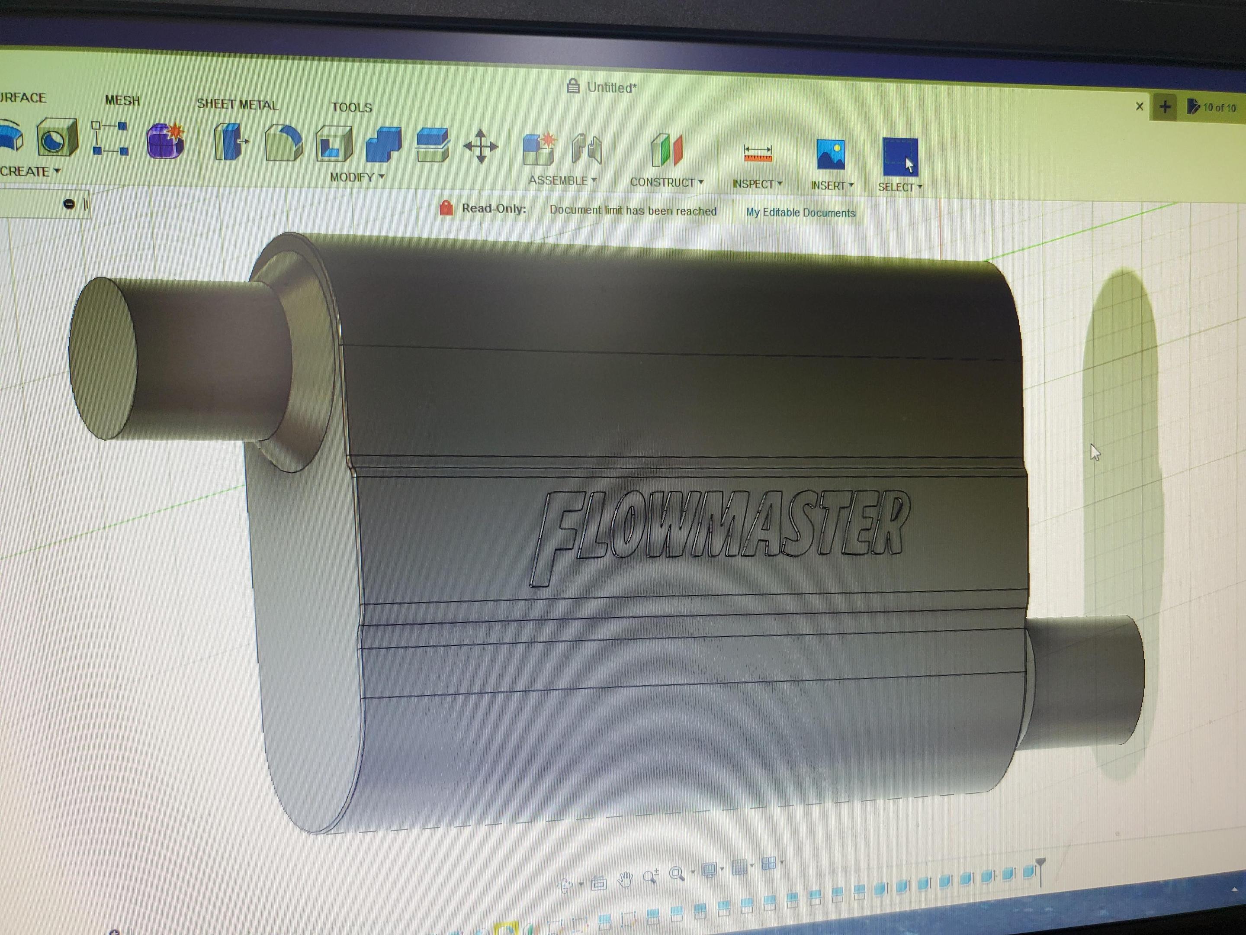The height and width of the screenshot is (935, 1246).
Task: Click the New Component icon
Action: click(x=539, y=149)
